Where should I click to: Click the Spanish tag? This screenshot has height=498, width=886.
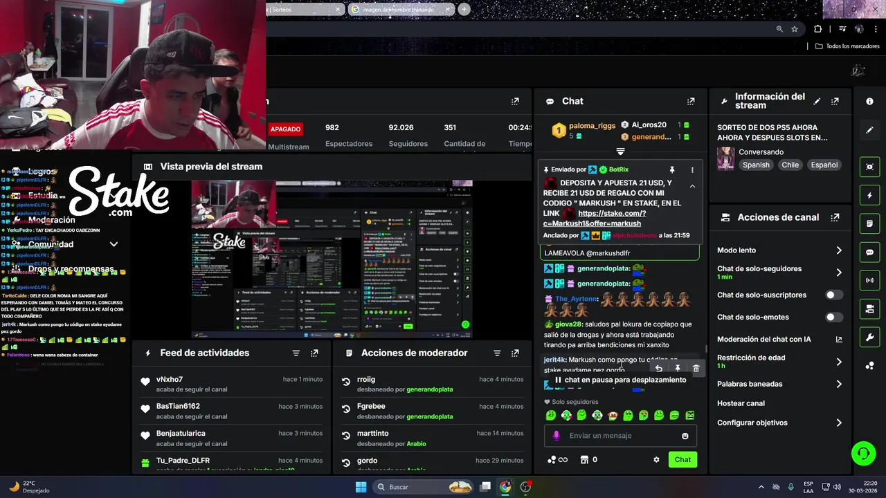pyautogui.click(x=756, y=165)
